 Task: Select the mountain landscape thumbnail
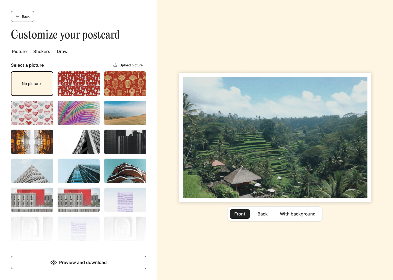click(x=125, y=113)
